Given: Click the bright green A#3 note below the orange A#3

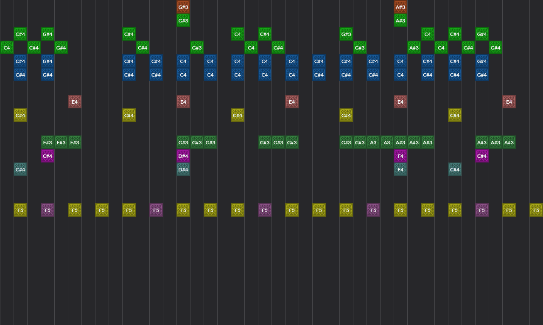Looking at the screenshot, I should click(x=400, y=20).
